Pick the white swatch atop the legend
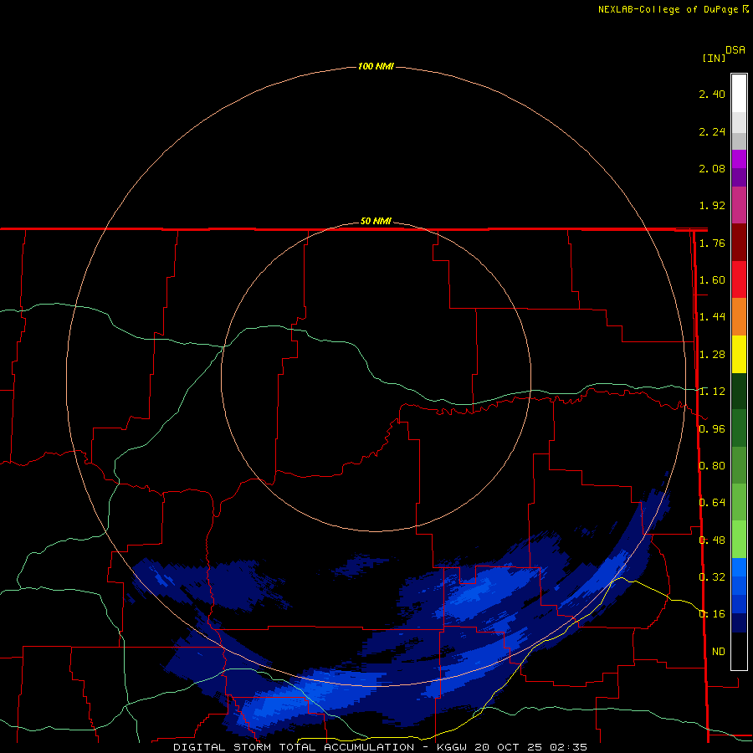The height and width of the screenshot is (753, 753). tap(739, 93)
